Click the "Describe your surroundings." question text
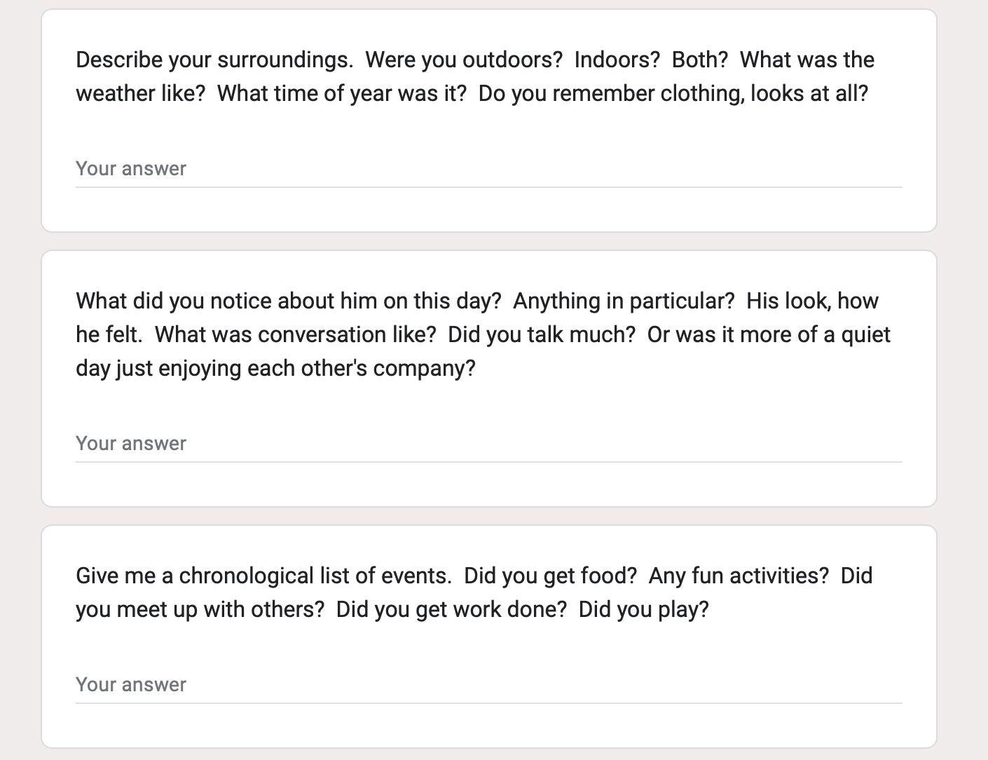The image size is (988, 760). [214, 60]
